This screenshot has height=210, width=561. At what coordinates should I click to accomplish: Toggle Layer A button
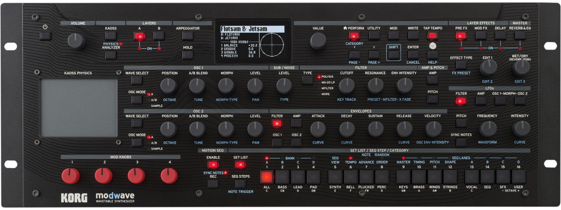click(140, 35)
